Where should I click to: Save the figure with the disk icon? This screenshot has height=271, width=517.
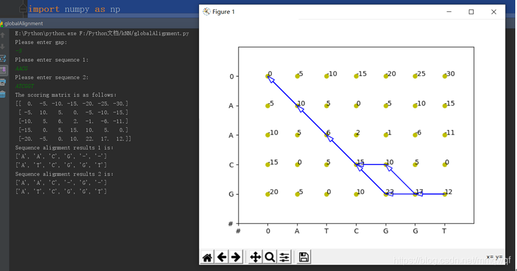[x=304, y=257]
